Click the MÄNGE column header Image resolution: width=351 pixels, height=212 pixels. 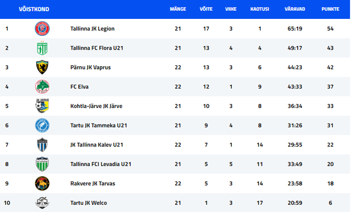tap(178, 9)
